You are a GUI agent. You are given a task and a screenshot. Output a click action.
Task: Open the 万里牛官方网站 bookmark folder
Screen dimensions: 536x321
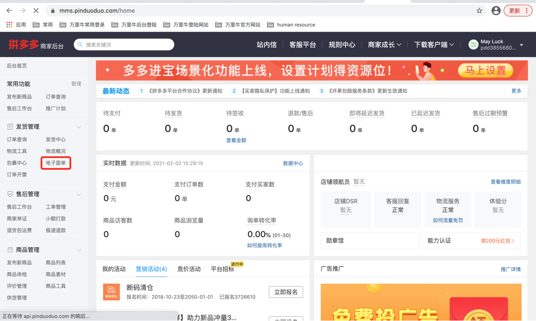238,25
